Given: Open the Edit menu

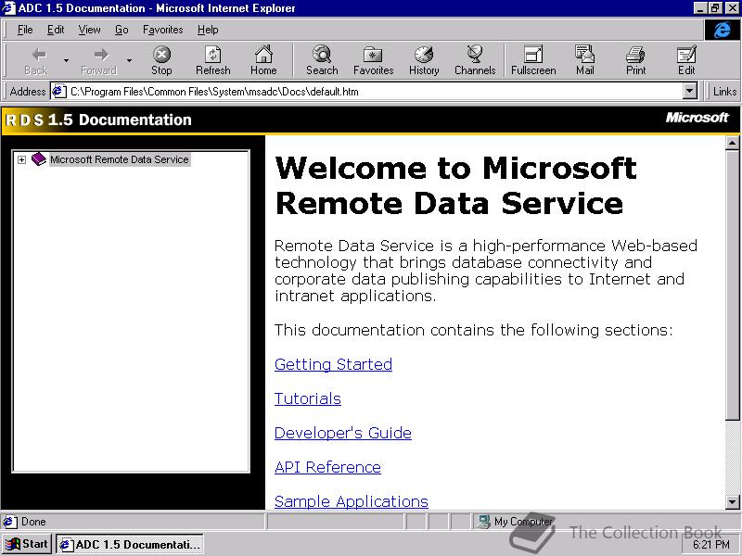Looking at the screenshot, I should 56,30.
